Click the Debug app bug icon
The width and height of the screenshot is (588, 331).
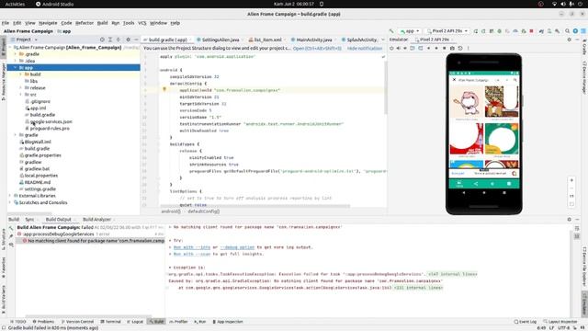click(x=499, y=31)
